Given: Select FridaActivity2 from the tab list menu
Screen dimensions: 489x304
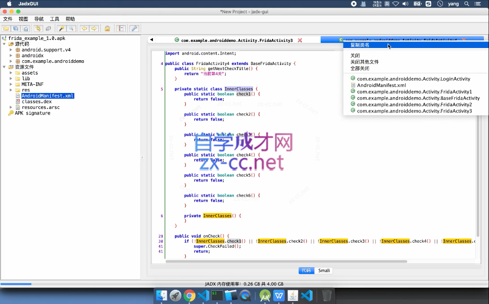Looking at the screenshot, I should click(x=416, y=104).
